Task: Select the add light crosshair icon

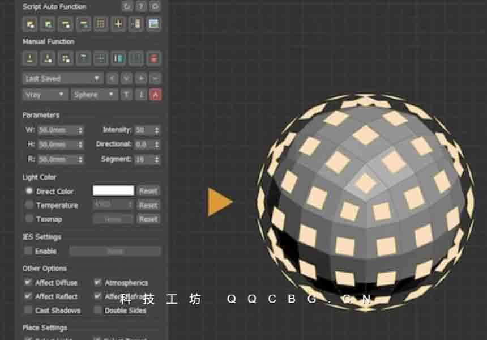Action: pos(117,24)
